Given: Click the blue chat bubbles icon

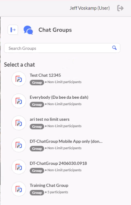Looking at the screenshot, I should 28,30.
